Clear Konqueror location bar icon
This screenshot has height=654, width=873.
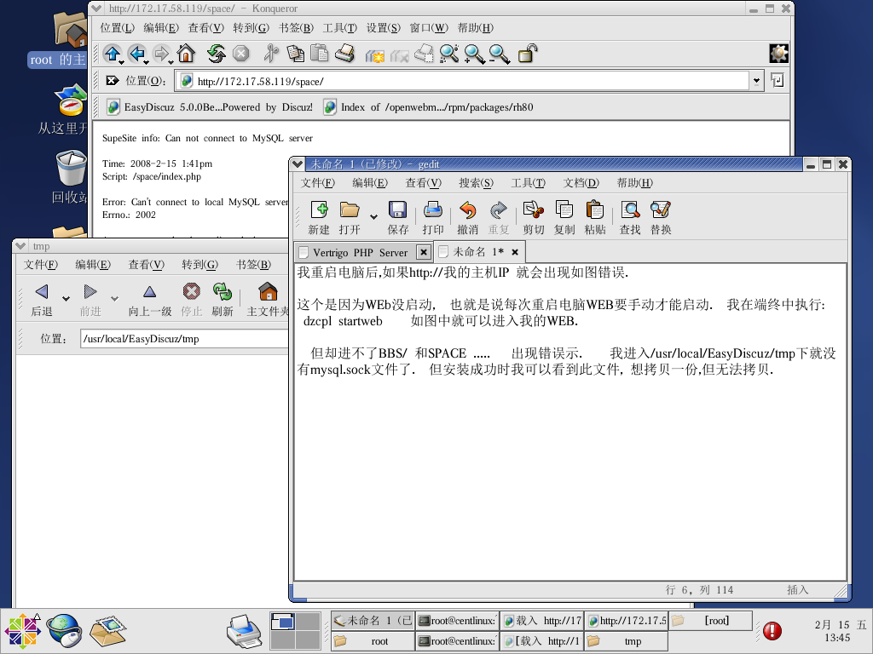[x=113, y=81]
